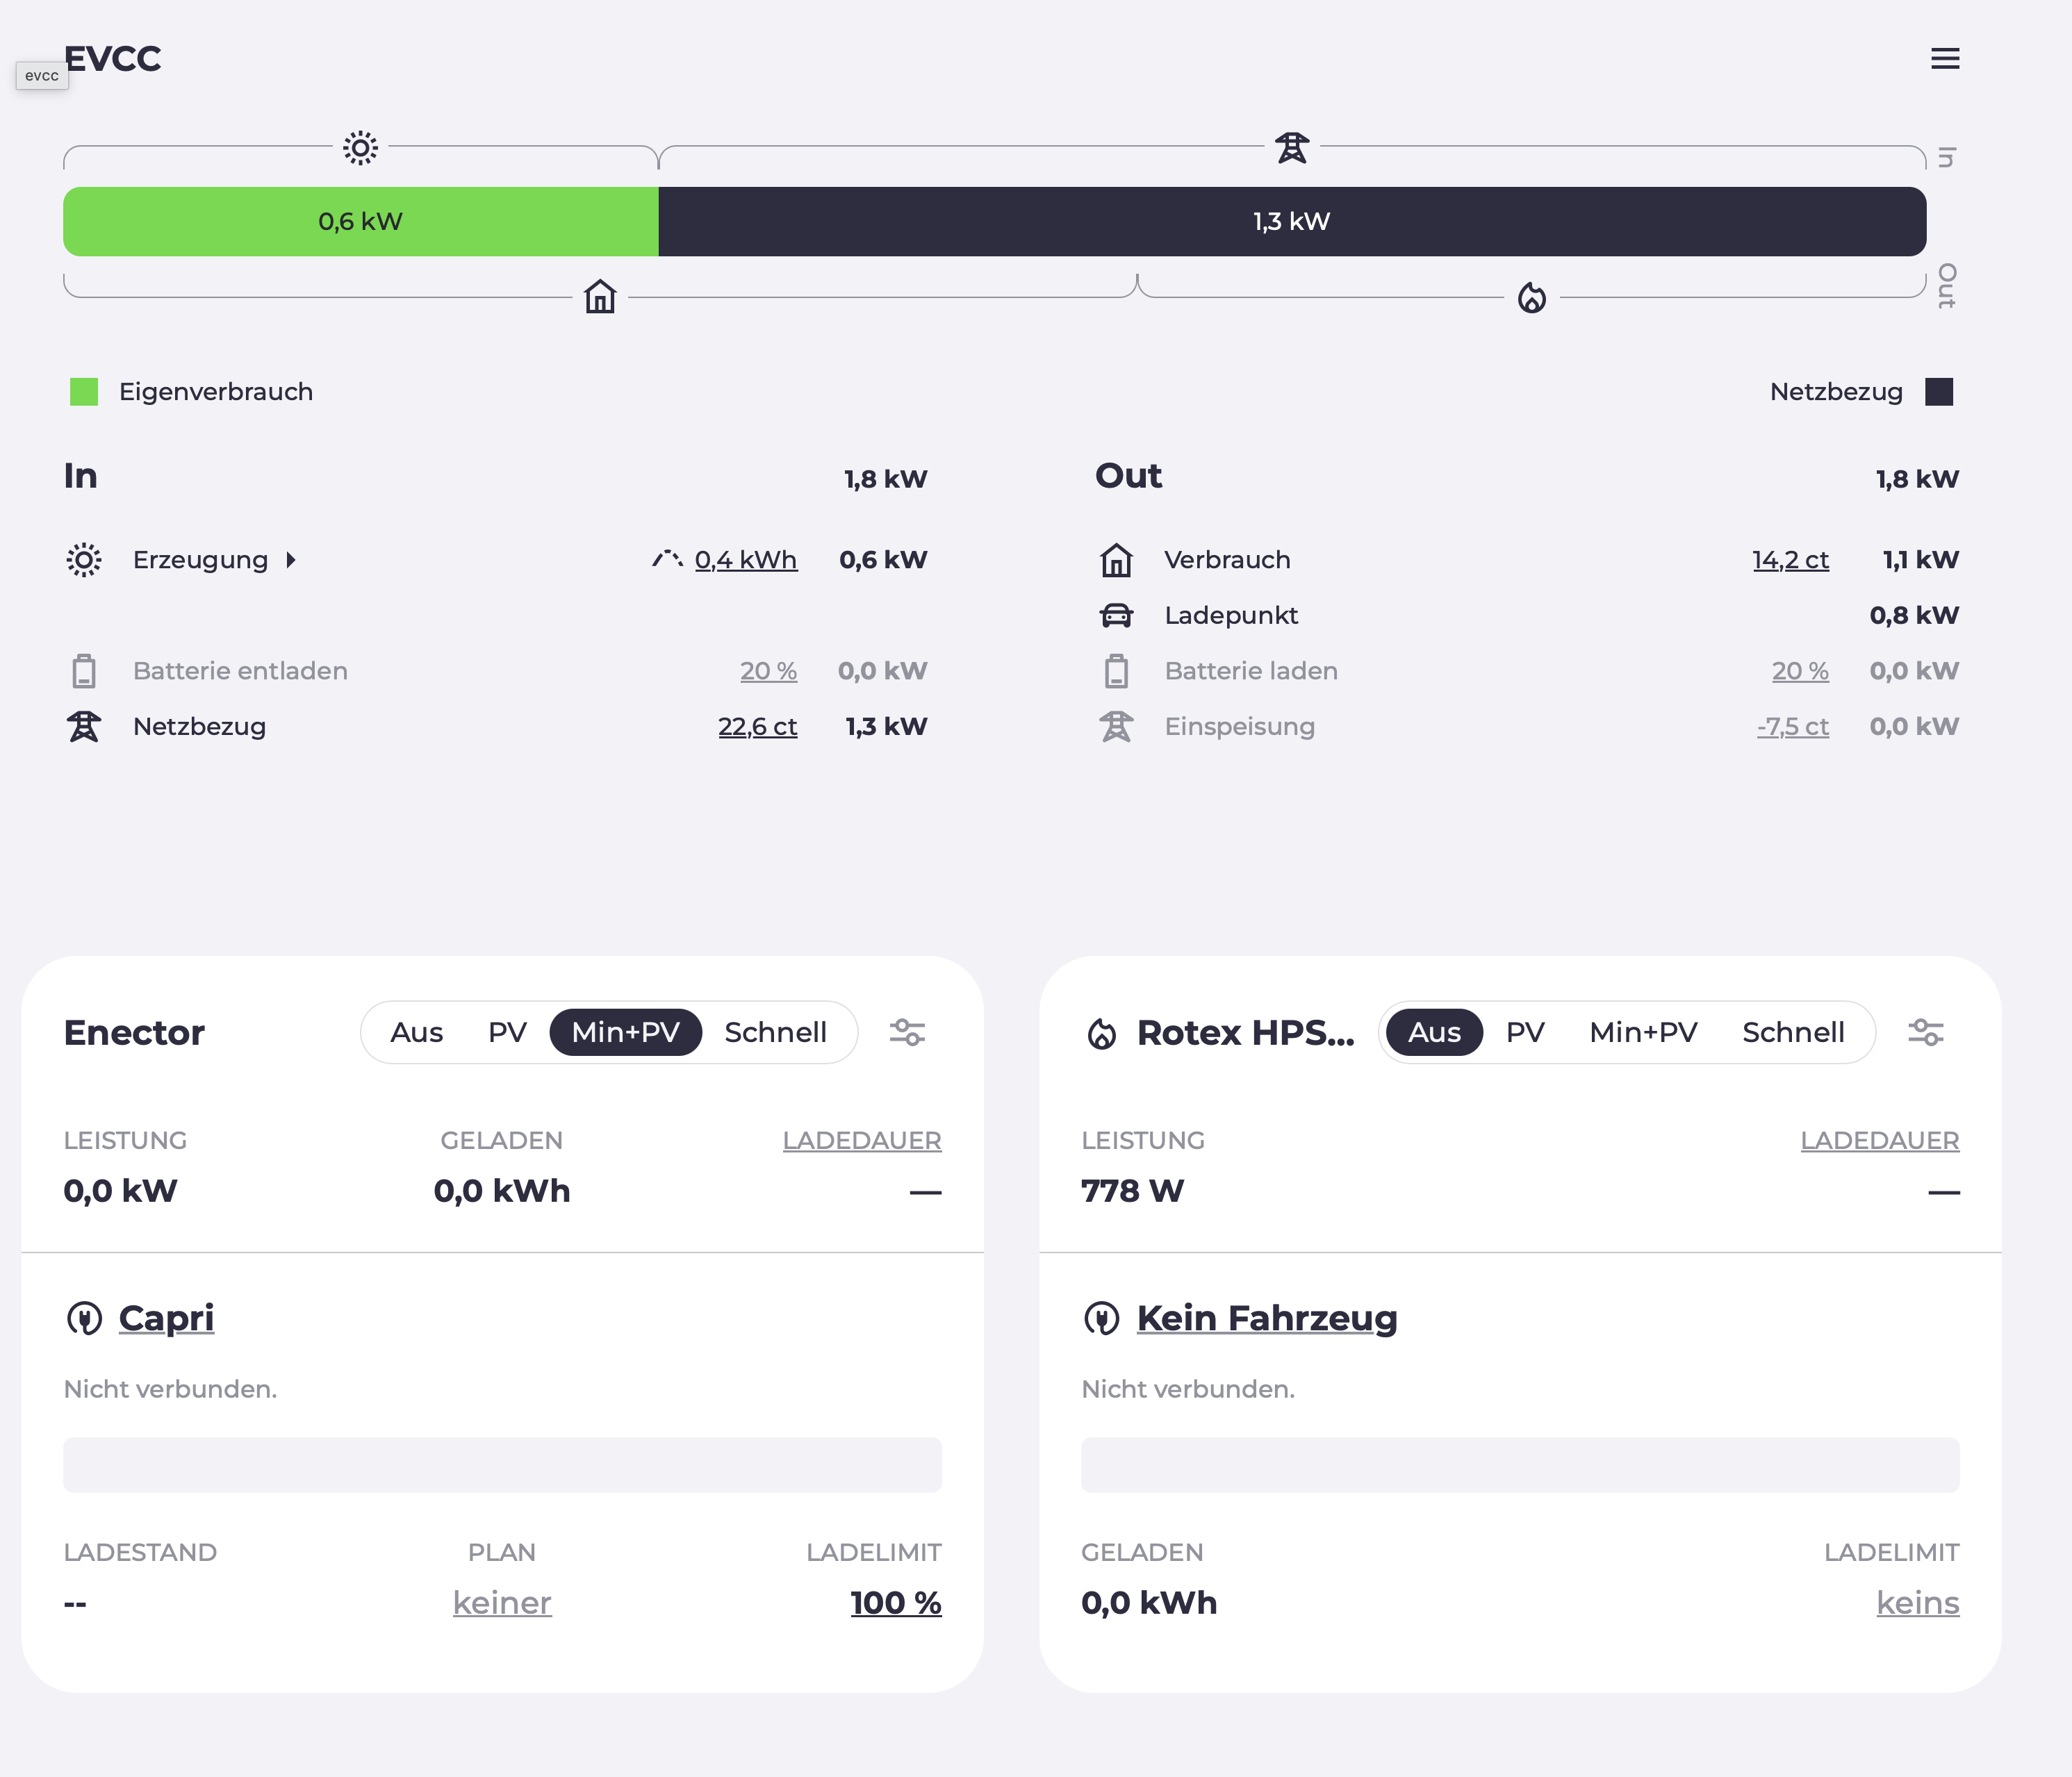Image resolution: width=2072 pixels, height=1777 pixels.
Task: Open the hamburger menu in the header
Action: click(x=1944, y=59)
